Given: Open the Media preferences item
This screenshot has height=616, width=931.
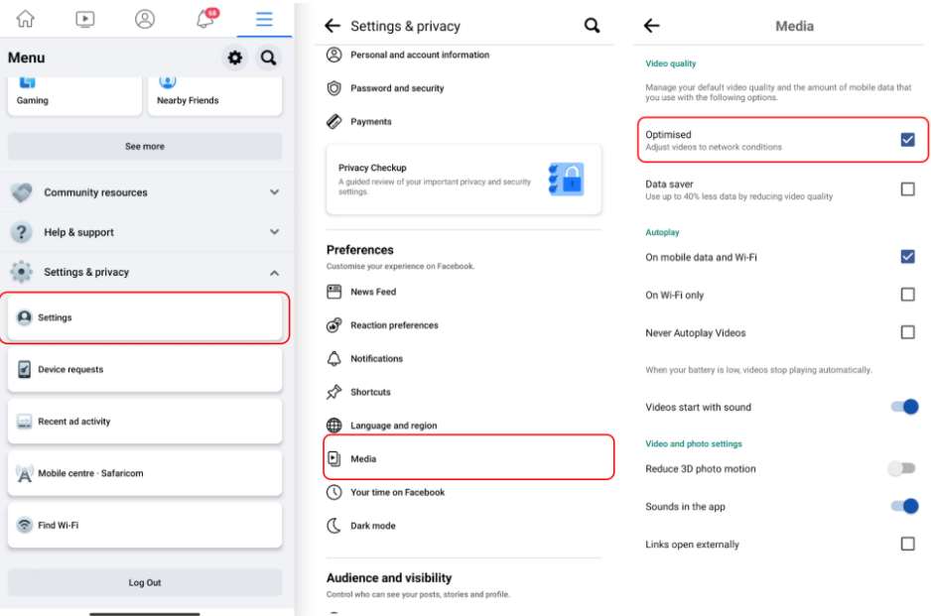Looking at the screenshot, I should (x=363, y=459).
